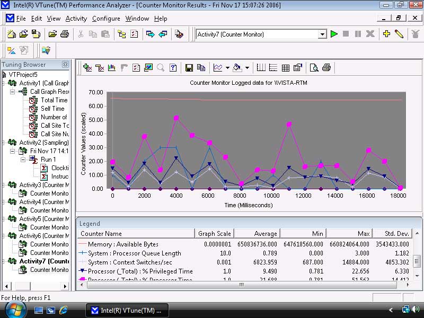This screenshot has width=424, height=318.
Task: Open the Window menu
Action: coord(137,19)
